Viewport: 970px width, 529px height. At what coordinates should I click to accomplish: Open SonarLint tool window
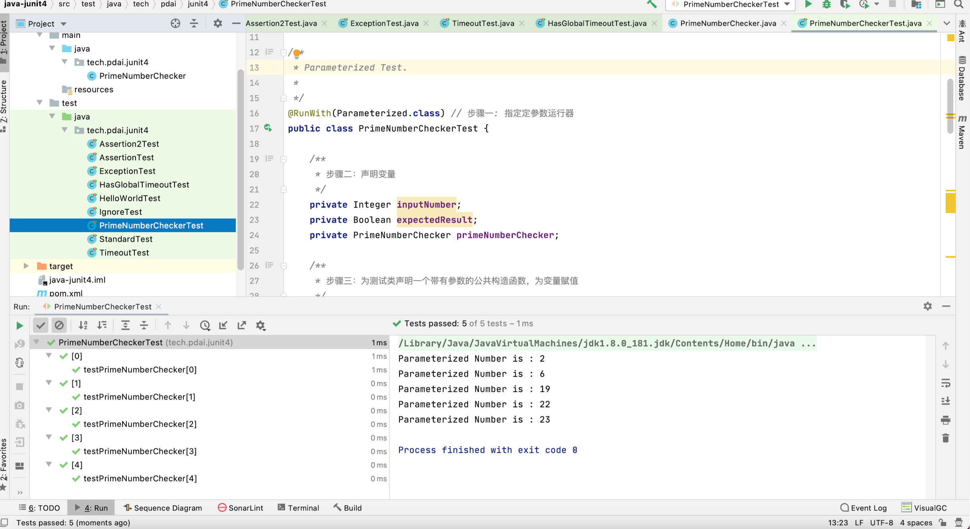tap(241, 508)
